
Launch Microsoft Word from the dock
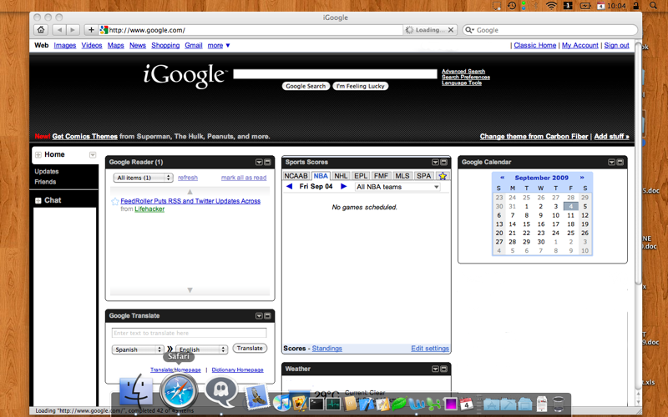(416, 404)
